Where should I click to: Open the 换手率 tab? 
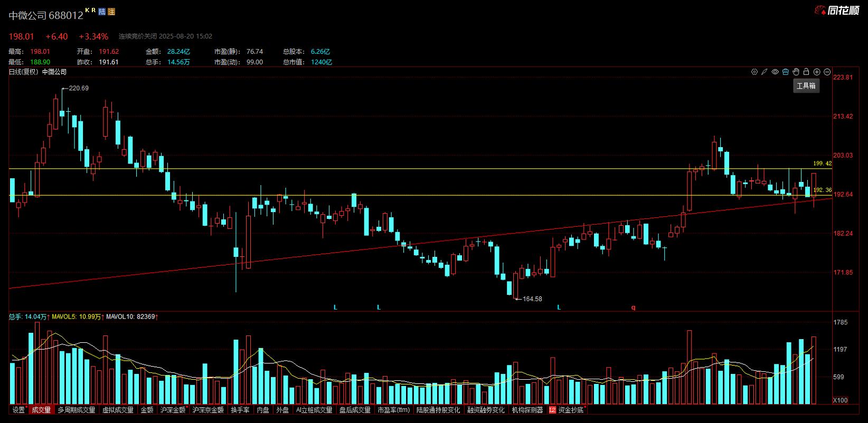240,410
